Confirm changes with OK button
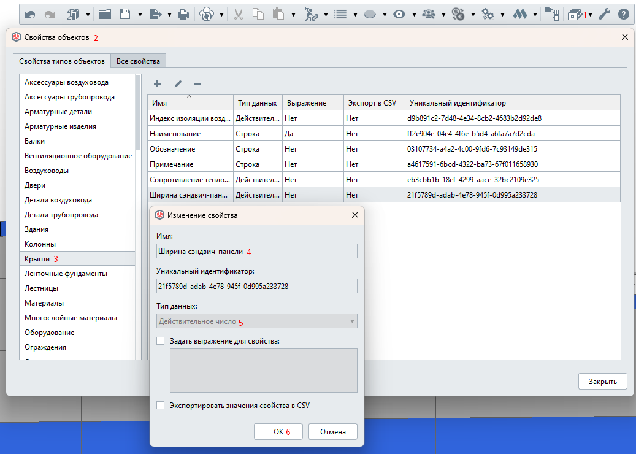This screenshot has width=636, height=454. point(278,432)
